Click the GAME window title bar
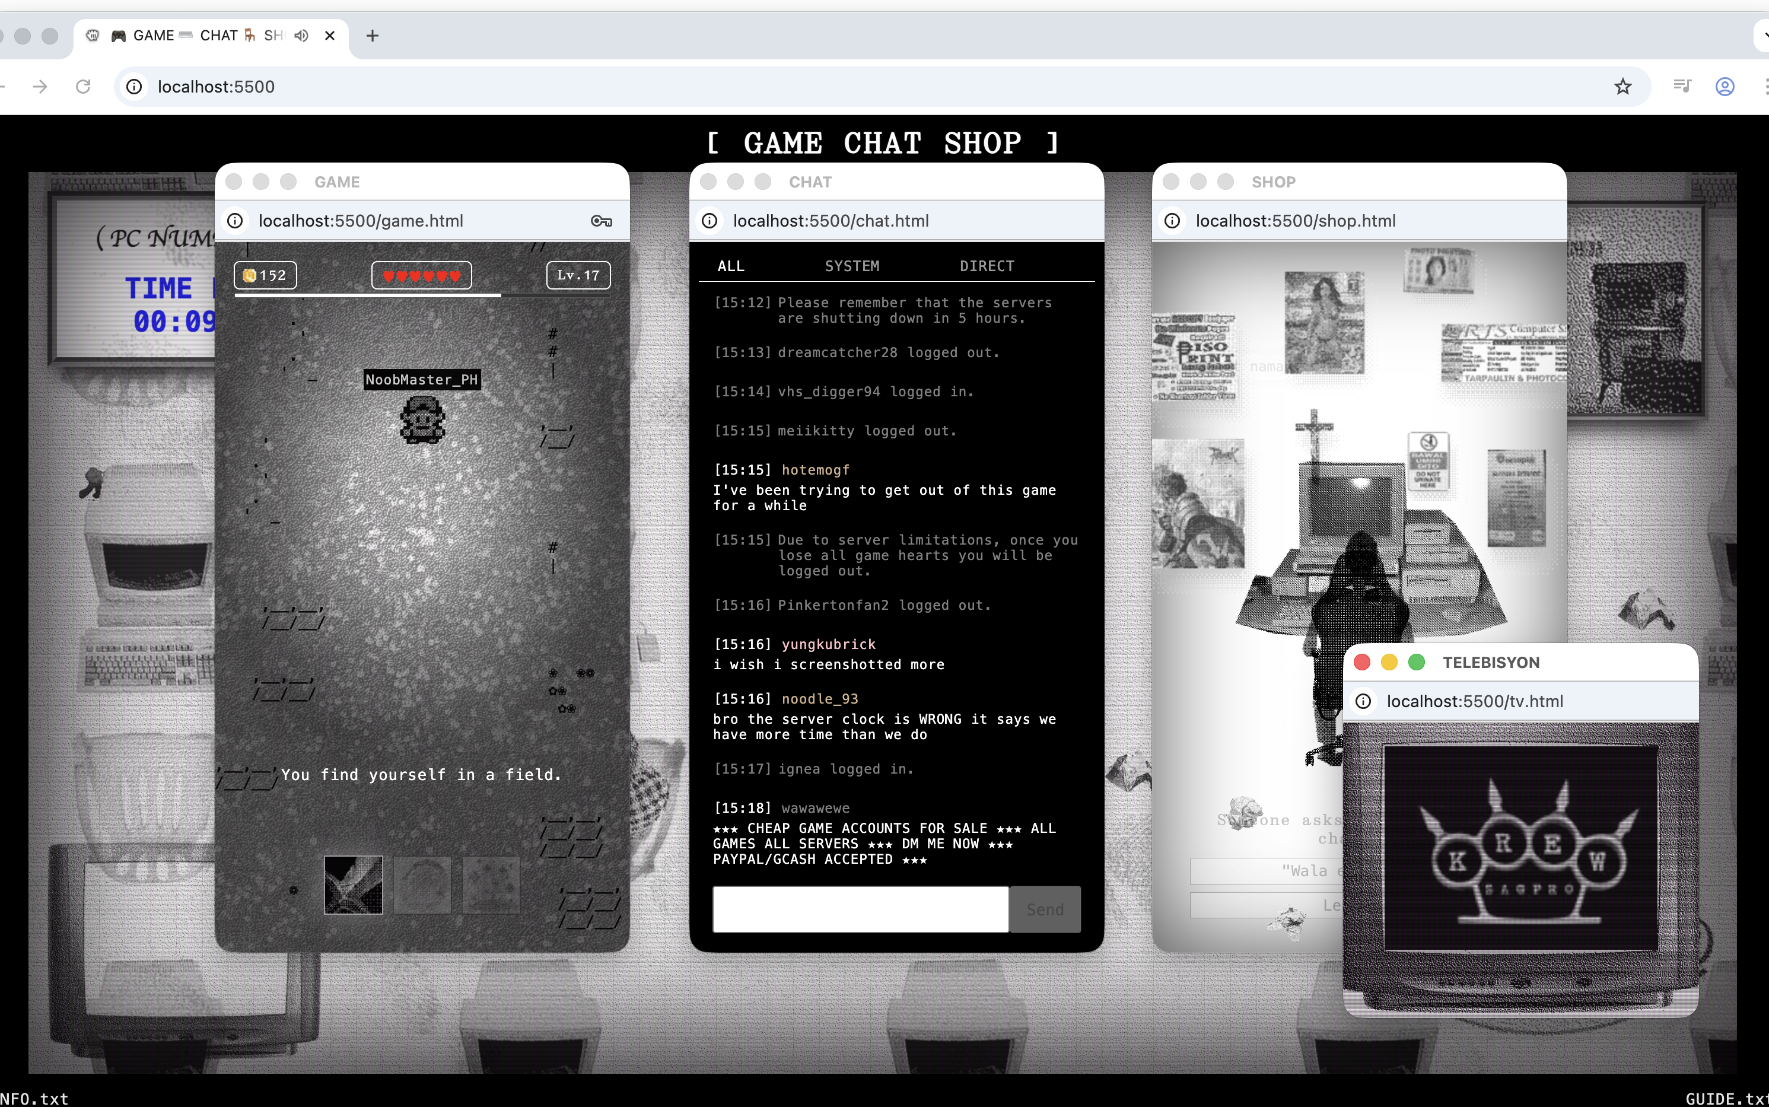The width and height of the screenshot is (1769, 1107). tap(422, 182)
